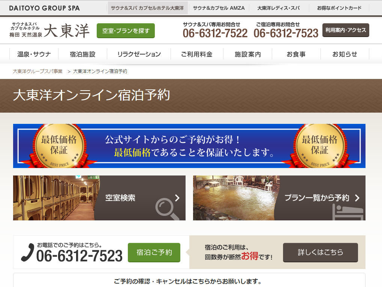Click the chevron arrow on 空室検索 card
Screen dimensions: 382x287
click(x=177, y=198)
